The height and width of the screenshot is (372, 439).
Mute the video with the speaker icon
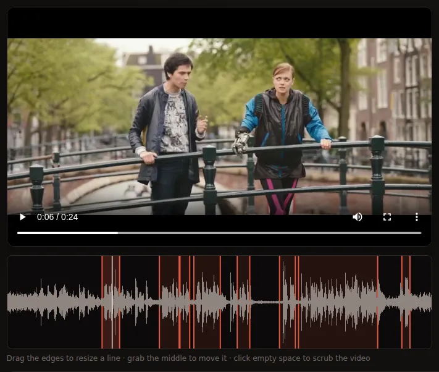357,217
